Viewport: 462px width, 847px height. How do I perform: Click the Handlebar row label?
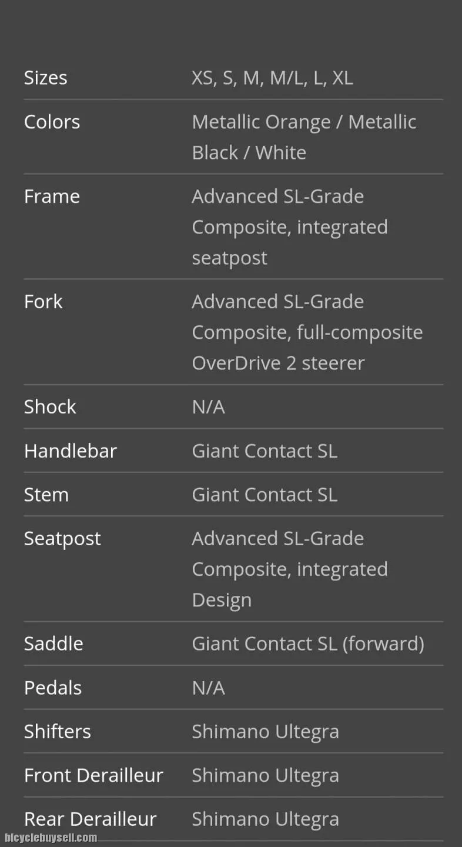pos(71,451)
